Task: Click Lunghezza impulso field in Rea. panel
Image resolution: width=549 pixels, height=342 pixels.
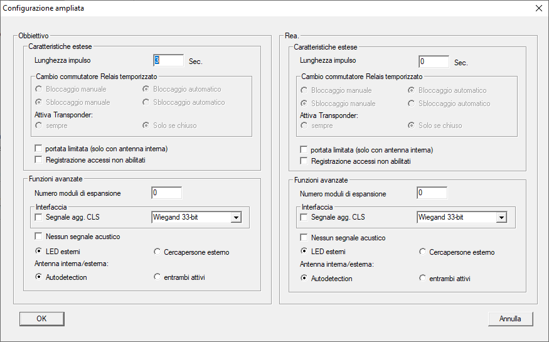Action: [434, 61]
